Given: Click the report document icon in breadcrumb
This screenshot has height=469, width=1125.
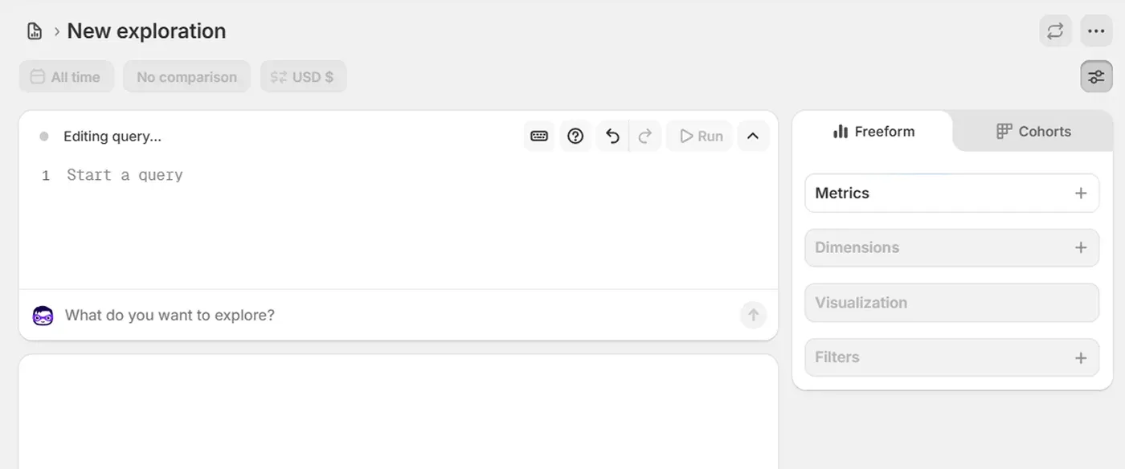Looking at the screenshot, I should tap(35, 31).
